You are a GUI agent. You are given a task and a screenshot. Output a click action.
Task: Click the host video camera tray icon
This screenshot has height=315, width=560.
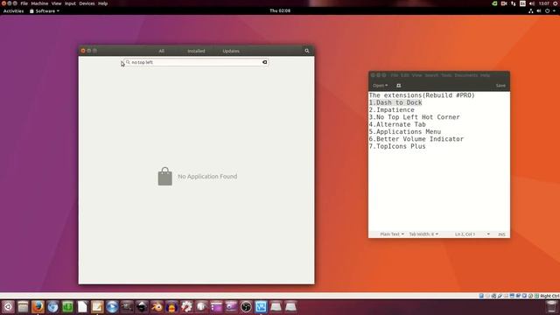tap(504, 3)
